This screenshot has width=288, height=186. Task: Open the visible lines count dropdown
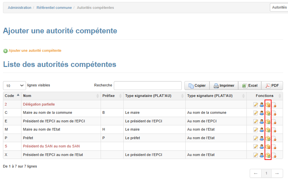click(15, 86)
